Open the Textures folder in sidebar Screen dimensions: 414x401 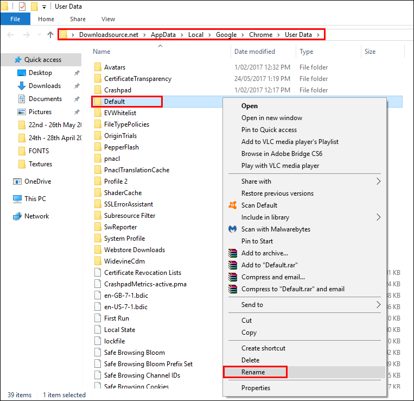(40, 164)
